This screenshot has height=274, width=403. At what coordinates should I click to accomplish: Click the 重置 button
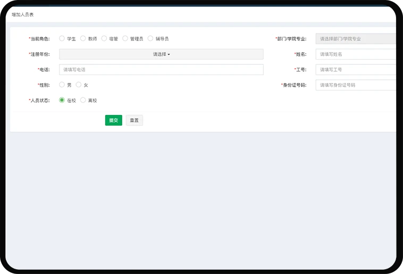(x=134, y=120)
